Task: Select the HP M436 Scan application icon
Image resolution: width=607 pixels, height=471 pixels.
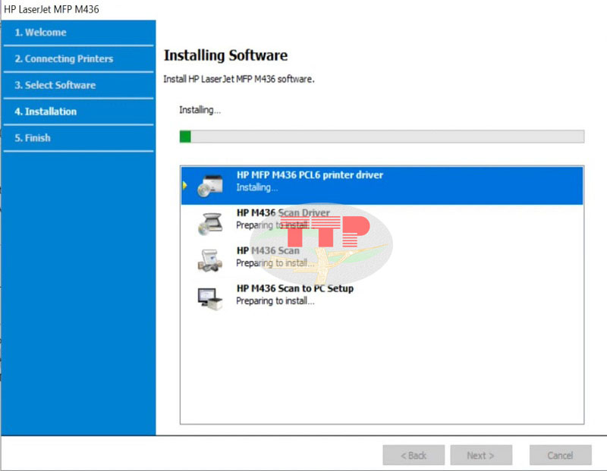Action: pyautogui.click(x=210, y=260)
